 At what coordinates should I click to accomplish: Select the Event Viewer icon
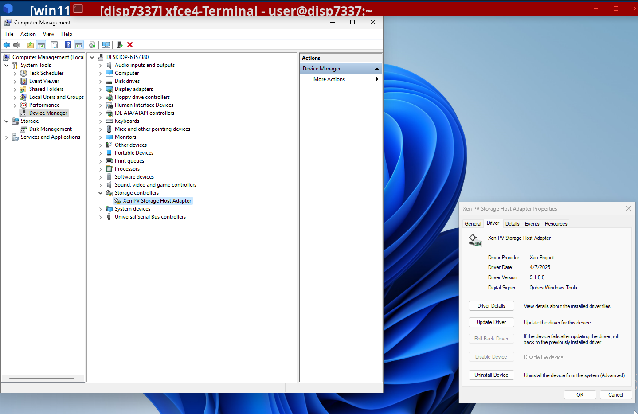pos(23,81)
